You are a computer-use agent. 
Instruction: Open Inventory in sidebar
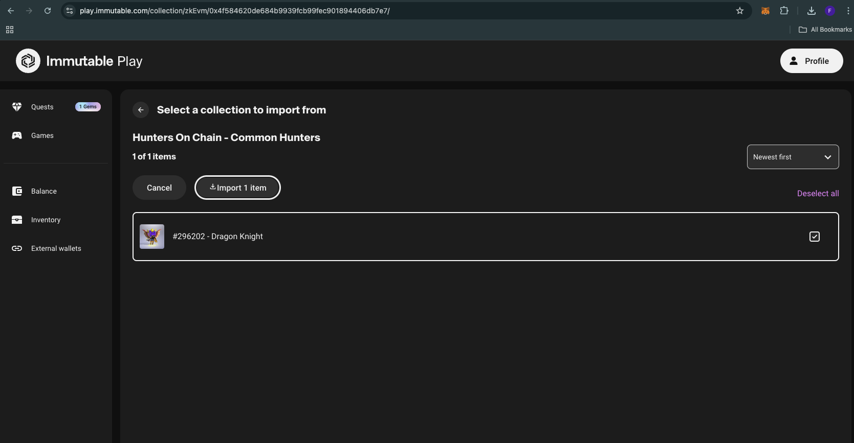pyautogui.click(x=46, y=220)
